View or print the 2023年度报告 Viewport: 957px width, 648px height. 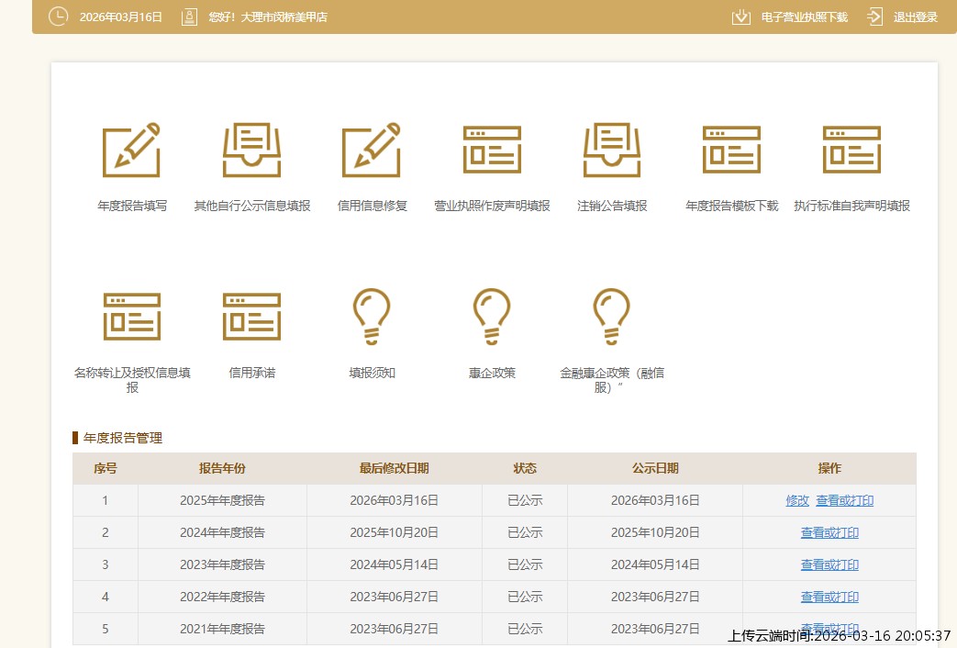[829, 564]
